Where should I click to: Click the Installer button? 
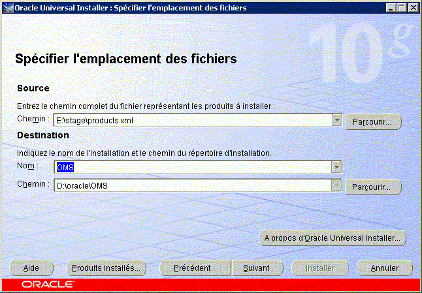[321, 268]
